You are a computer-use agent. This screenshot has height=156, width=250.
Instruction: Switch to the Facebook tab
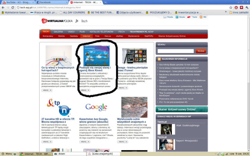click(52, 2)
